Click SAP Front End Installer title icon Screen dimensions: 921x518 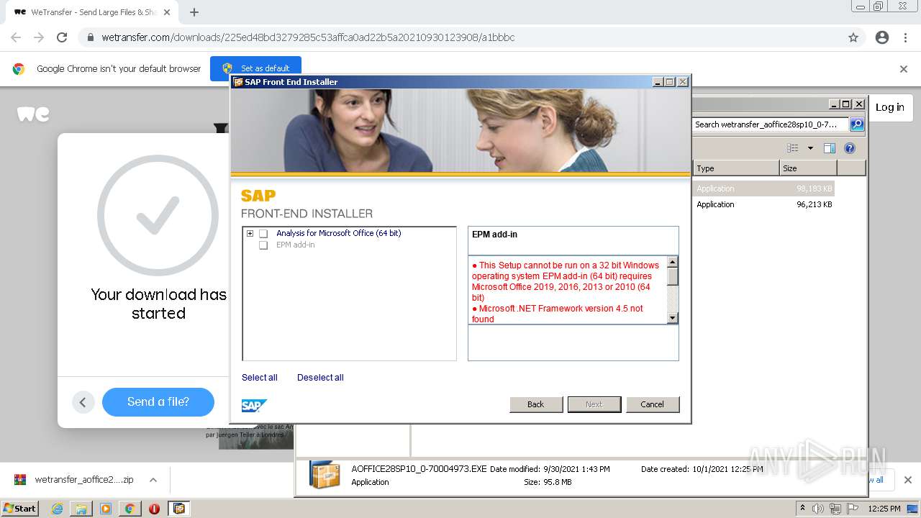pyautogui.click(x=238, y=82)
